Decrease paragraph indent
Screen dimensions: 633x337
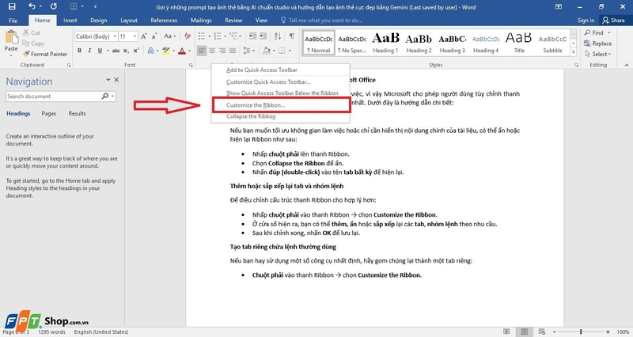click(x=252, y=36)
